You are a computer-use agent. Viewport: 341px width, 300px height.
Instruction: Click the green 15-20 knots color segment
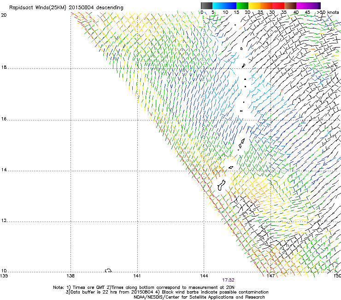tap(242, 6)
